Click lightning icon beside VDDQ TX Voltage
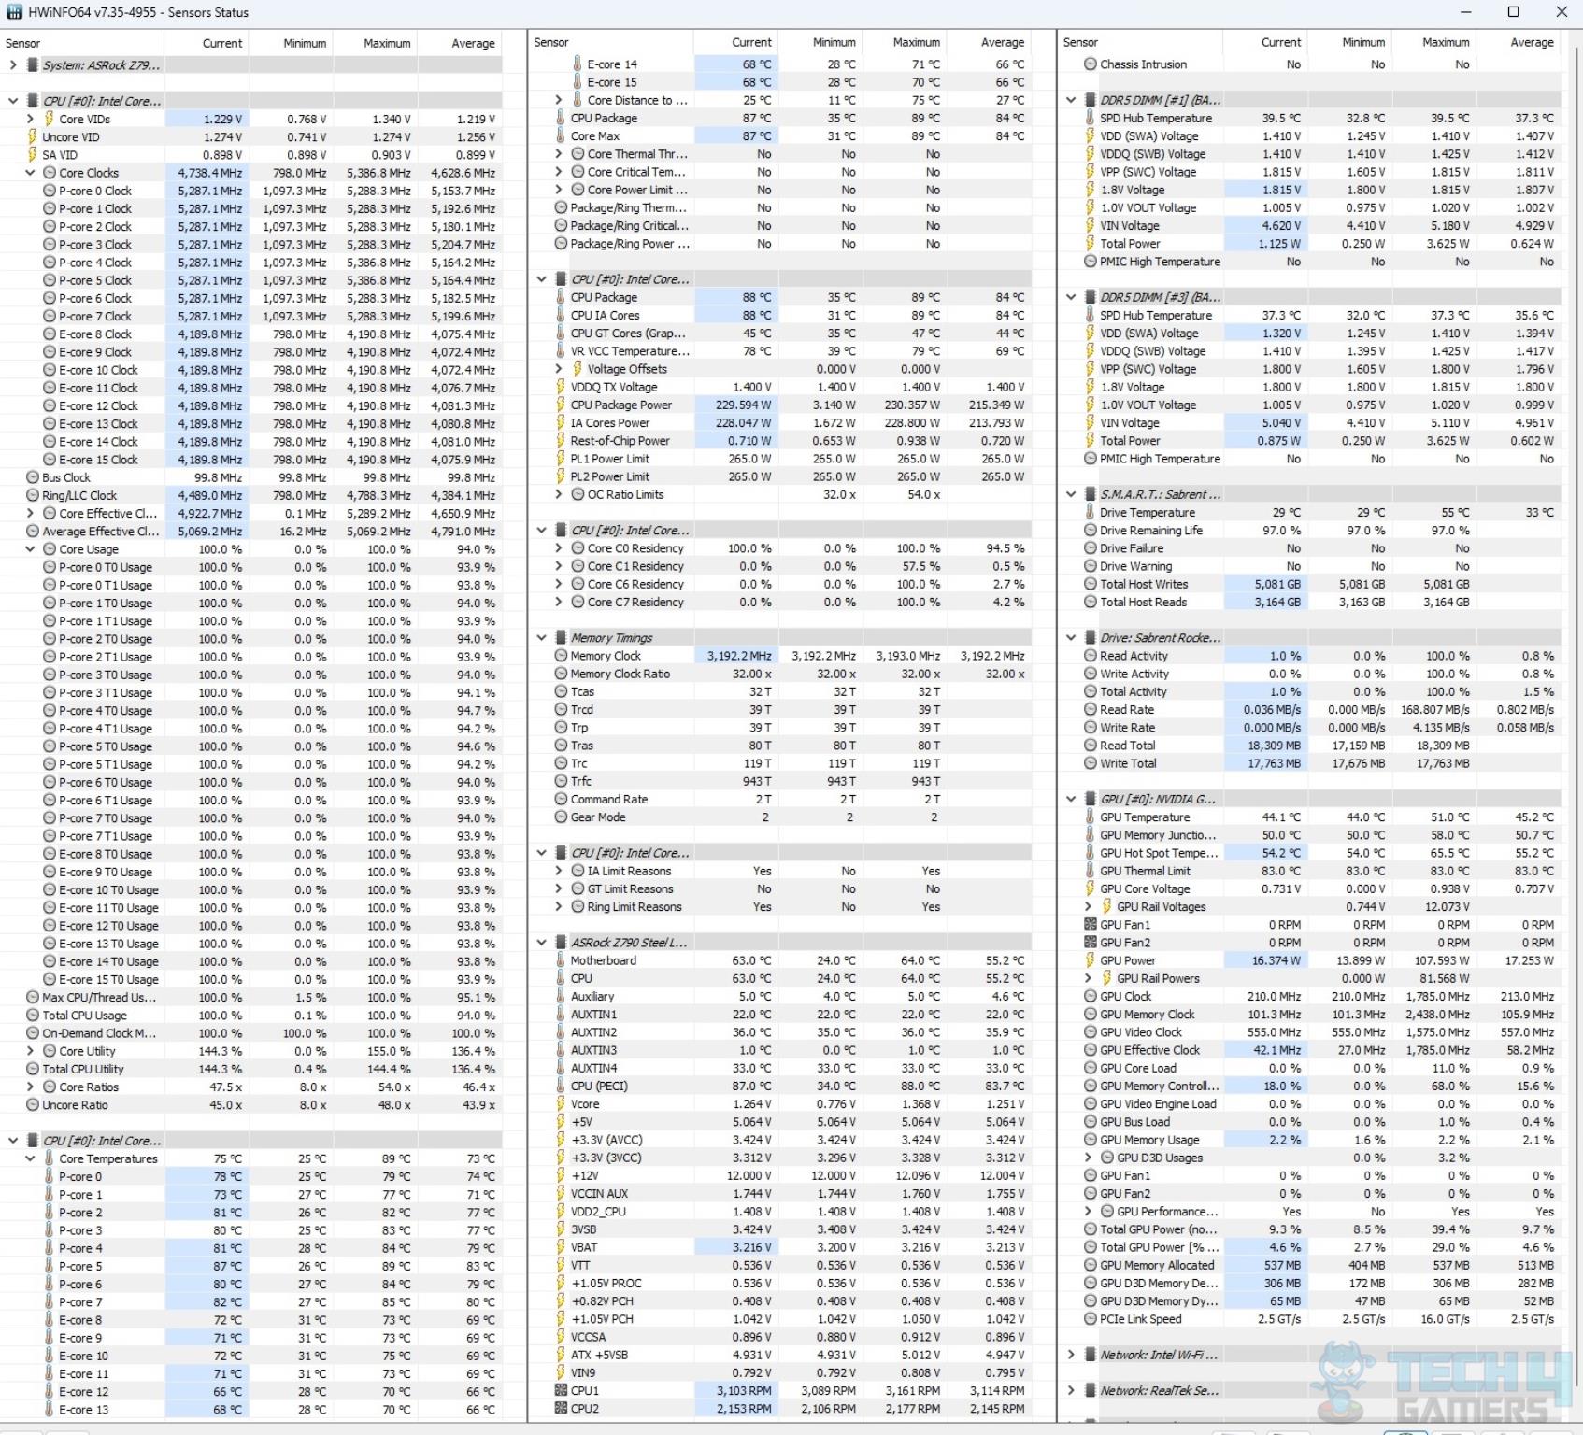Image resolution: width=1583 pixels, height=1435 pixels. [x=561, y=387]
